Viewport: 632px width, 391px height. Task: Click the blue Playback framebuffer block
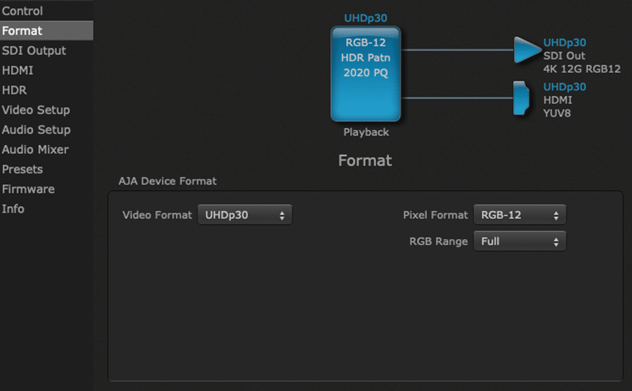pos(365,73)
